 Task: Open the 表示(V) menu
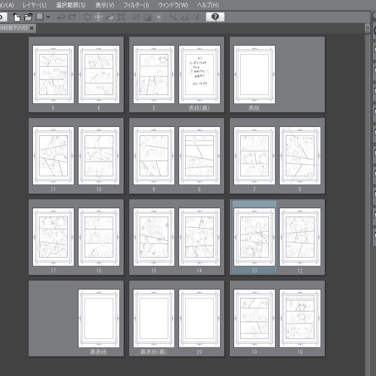pos(105,5)
